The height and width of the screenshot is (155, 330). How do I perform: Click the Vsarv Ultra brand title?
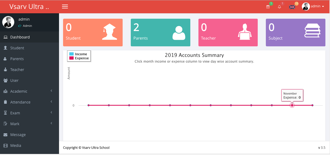coord(29,7)
